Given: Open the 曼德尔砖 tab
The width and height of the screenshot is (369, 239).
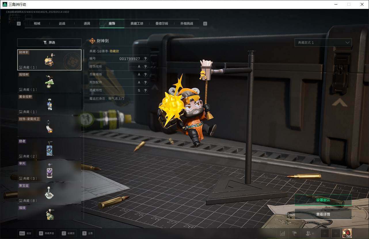Looking at the screenshot, I should tap(162, 24).
